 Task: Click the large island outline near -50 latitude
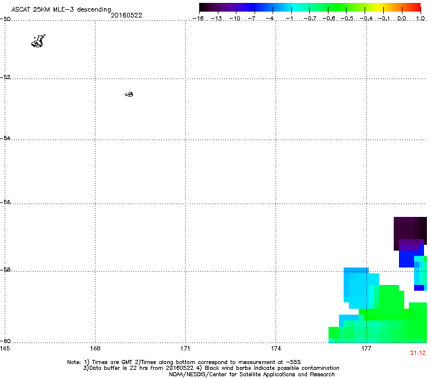pyautogui.click(x=38, y=41)
